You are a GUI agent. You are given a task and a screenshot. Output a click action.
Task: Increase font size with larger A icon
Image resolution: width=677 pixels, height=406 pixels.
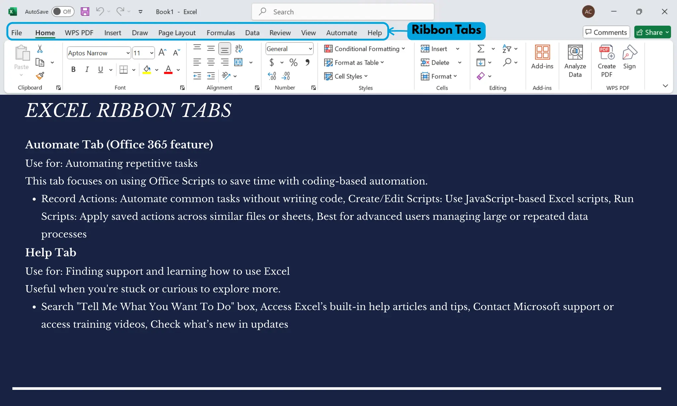[x=162, y=53]
